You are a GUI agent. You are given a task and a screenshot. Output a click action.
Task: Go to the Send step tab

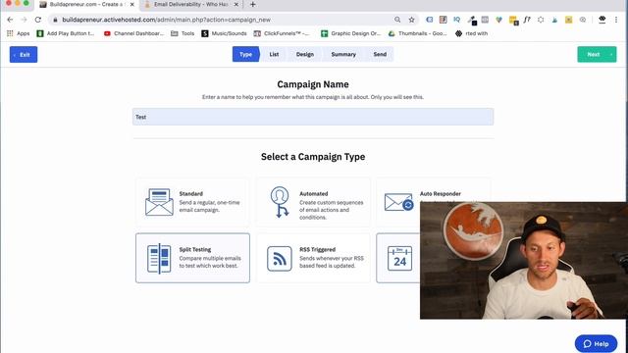[380, 55]
